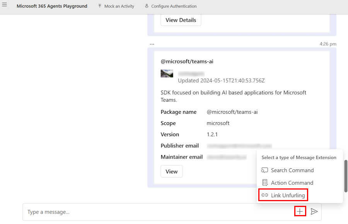Click the Mock an Activity upload icon
Screen dimensions: 348x224
[100, 6]
